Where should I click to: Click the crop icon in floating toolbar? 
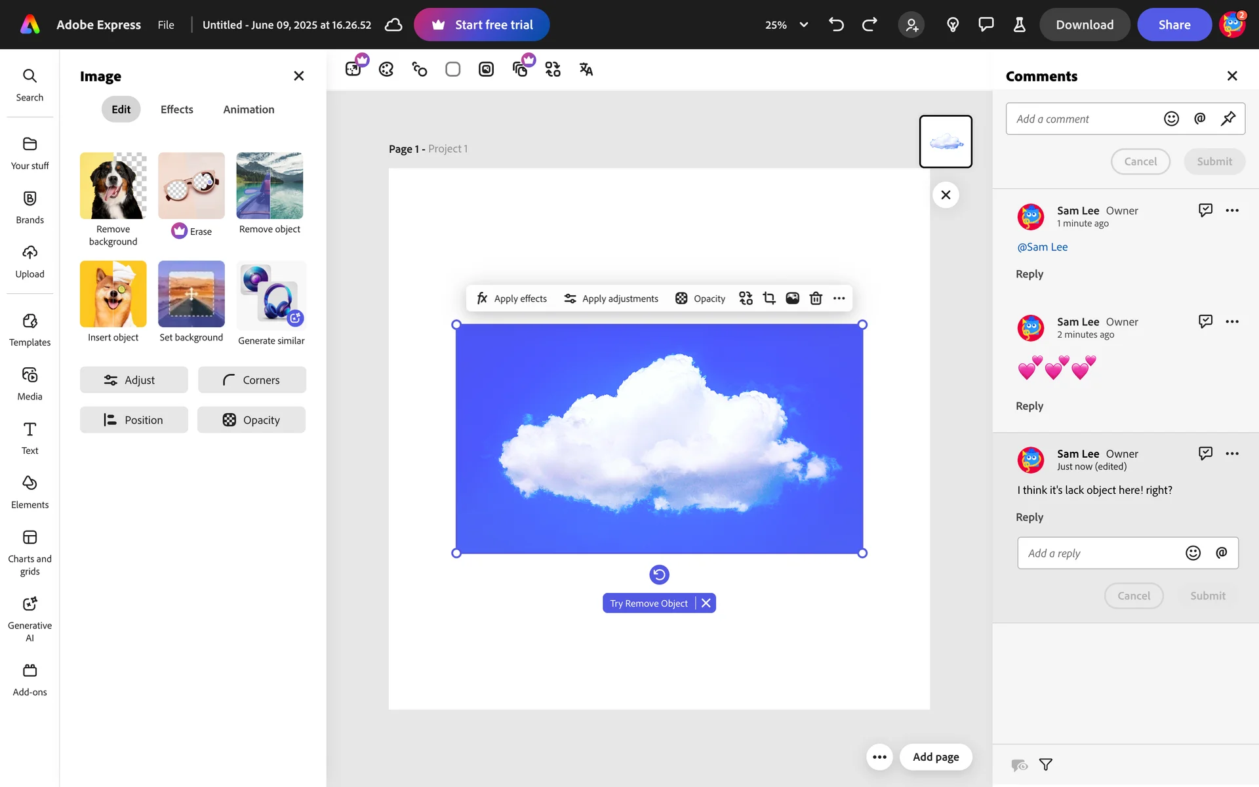(769, 298)
